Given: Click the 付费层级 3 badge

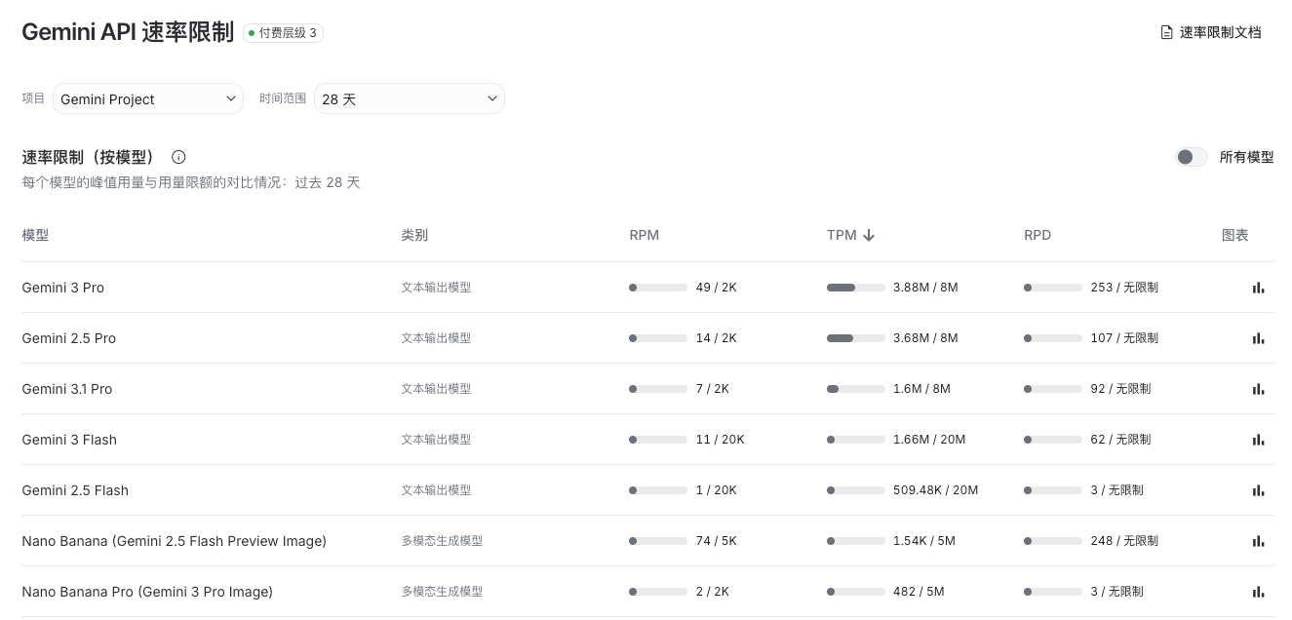Looking at the screenshot, I should pyautogui.click(x=284, y=32).
